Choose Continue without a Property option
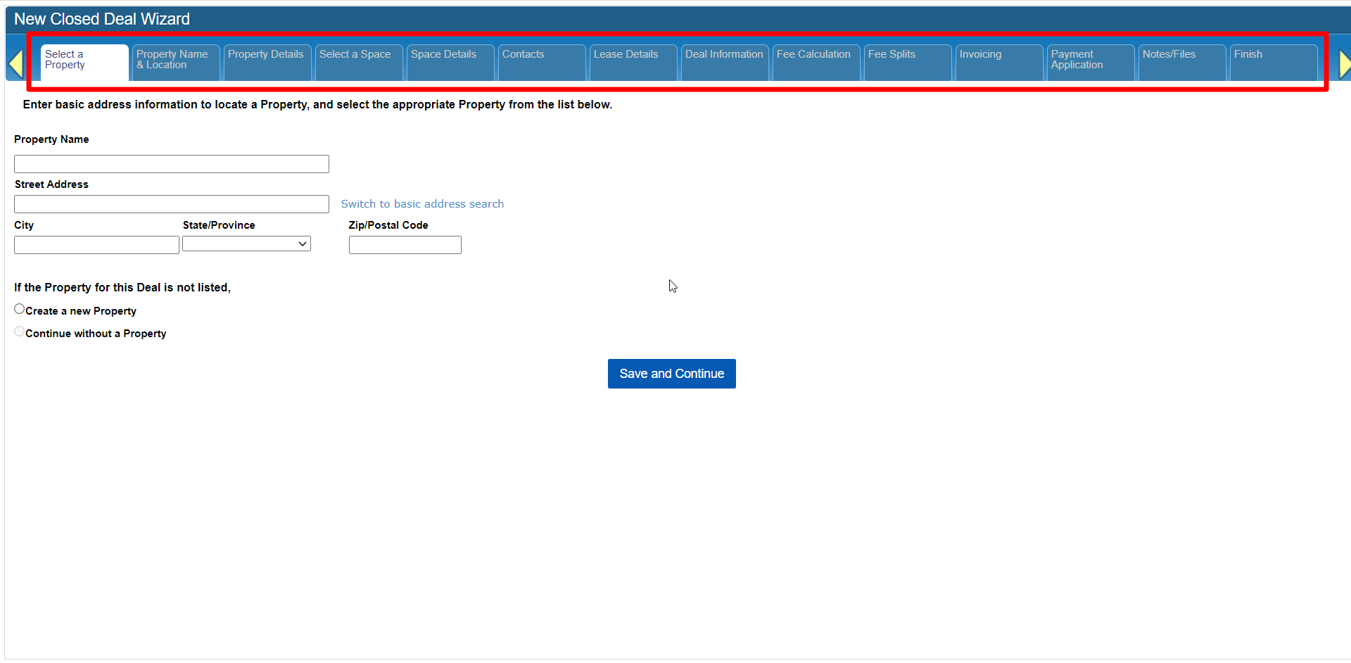This screenshot has width=1351, height=663. click(20, 332)
